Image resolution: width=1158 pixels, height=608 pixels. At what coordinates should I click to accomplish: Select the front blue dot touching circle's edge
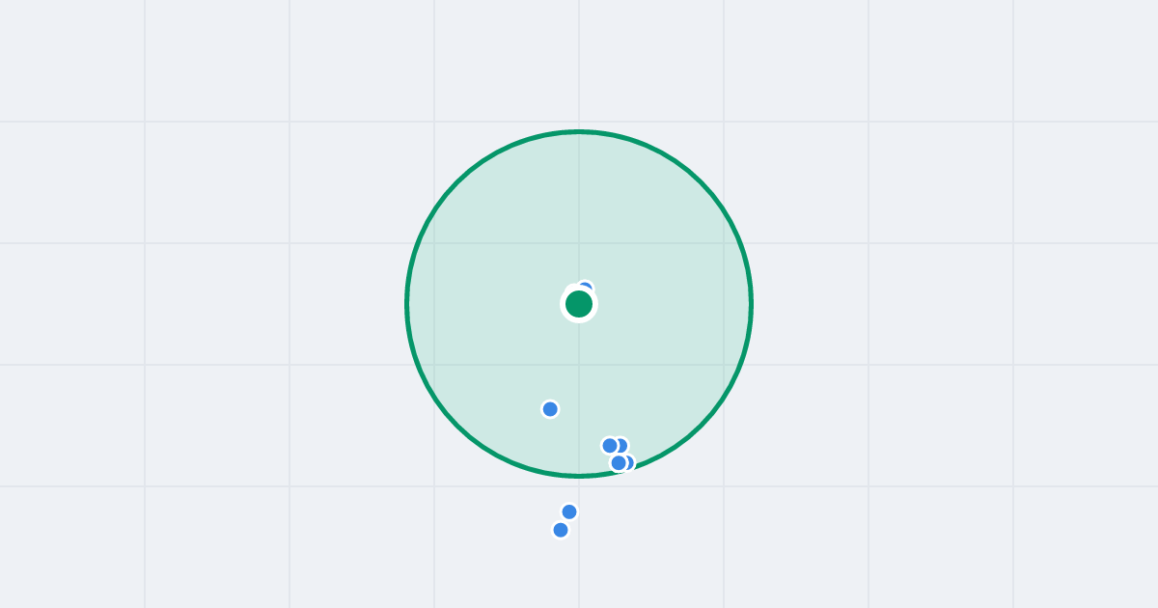tap(619, 463)
